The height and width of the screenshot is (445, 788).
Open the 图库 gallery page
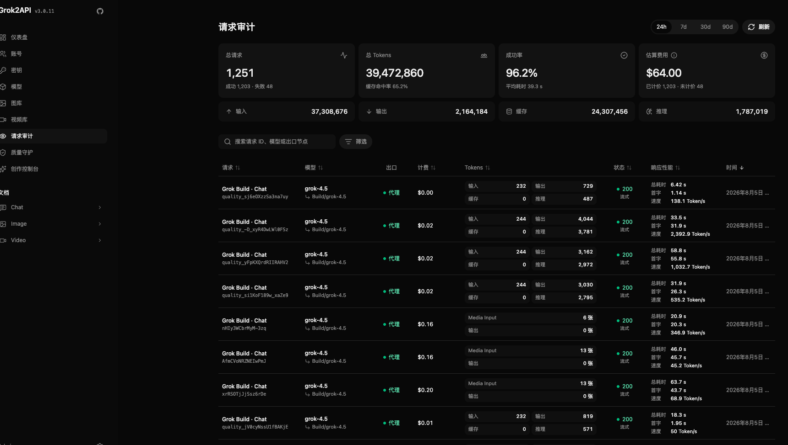(53, 103)
